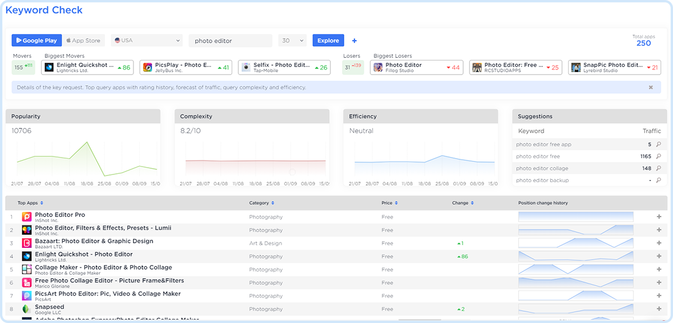Click search icon beside photo editor collage
The height and width of the screenshot is (323, 673).
click(658, 168)
